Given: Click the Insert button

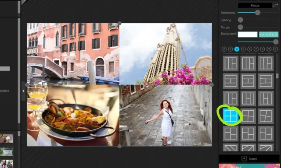Looking at the screenshot, I should tap(249, 158).
